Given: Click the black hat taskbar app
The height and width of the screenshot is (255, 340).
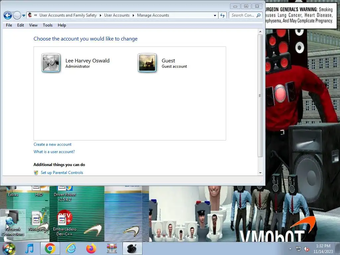Looking at the screenshot, I should point(132,248).
